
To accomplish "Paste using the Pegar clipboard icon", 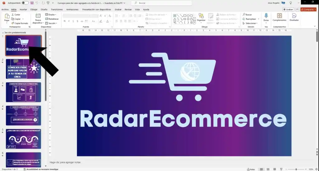I will pyautogui.click(x=7, y=16).
